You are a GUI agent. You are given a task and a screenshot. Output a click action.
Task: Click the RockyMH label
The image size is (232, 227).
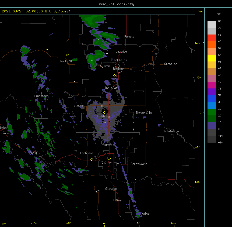(x=66, y=61)
